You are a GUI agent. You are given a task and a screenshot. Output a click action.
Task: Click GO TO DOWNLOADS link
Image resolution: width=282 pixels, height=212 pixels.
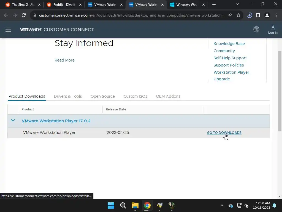coord(224,133)
